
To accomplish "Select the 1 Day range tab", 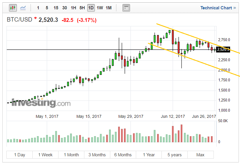I will (x=19, y=155).
